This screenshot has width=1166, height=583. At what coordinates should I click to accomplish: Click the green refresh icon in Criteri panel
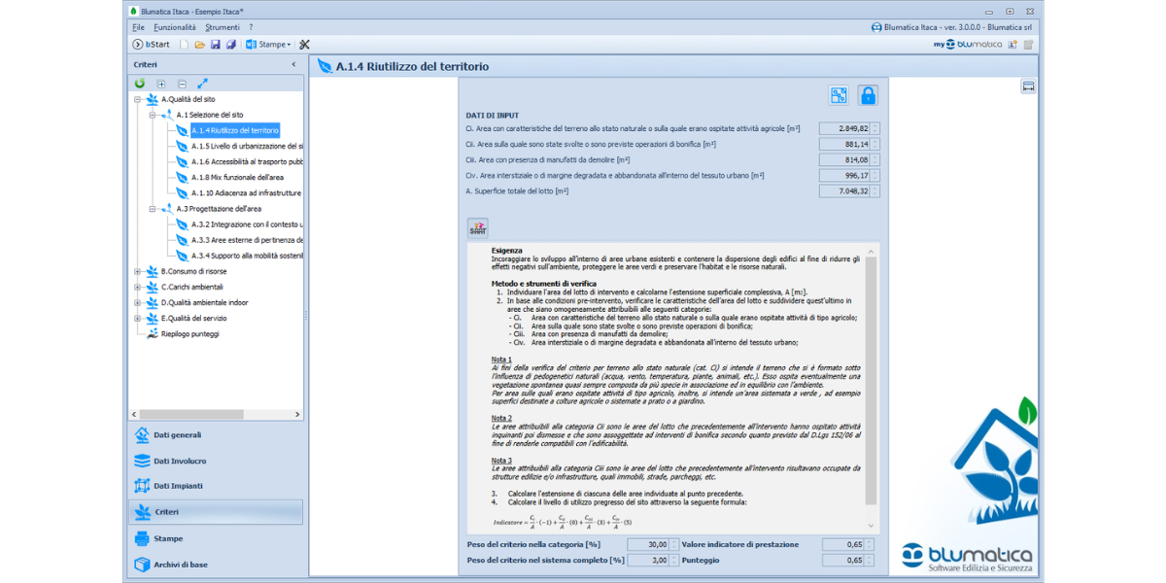140,84
